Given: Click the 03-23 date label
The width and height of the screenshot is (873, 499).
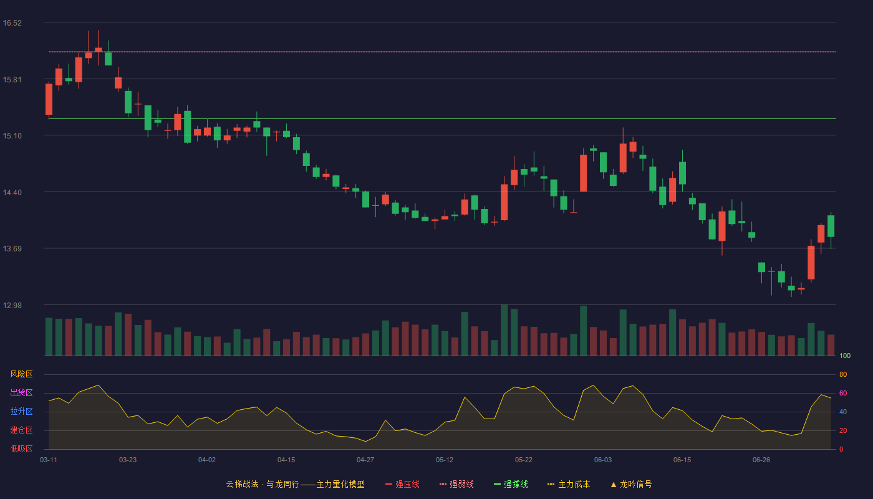Looking at the screenshot, I should coord(128,460).
